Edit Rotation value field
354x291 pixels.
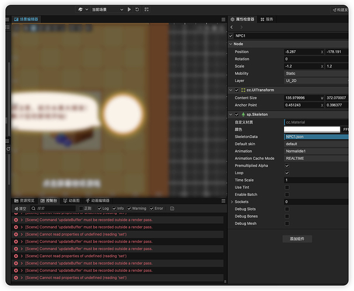[x=316, y=59]
